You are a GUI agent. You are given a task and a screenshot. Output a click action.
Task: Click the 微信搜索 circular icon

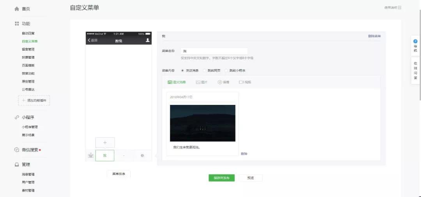(x=17, y=150)
